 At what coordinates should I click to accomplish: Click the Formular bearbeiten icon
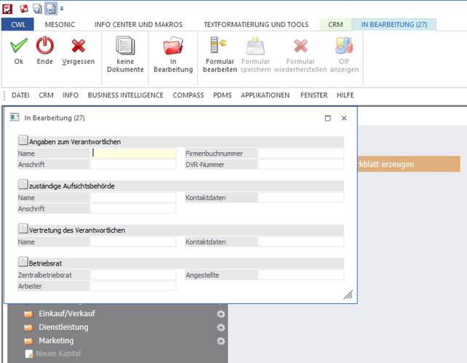pos(219,47)
